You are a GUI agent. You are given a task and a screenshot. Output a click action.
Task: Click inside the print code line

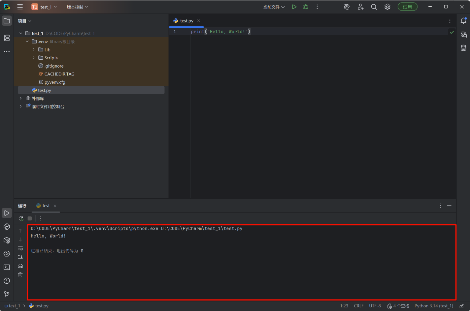tap(220, 32)
